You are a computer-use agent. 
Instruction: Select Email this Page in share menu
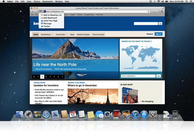(x=51, y=21)
